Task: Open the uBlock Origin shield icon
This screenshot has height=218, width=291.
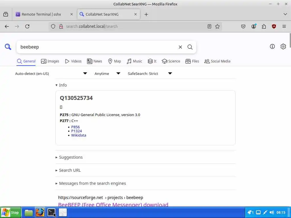Action: (274, 26)
